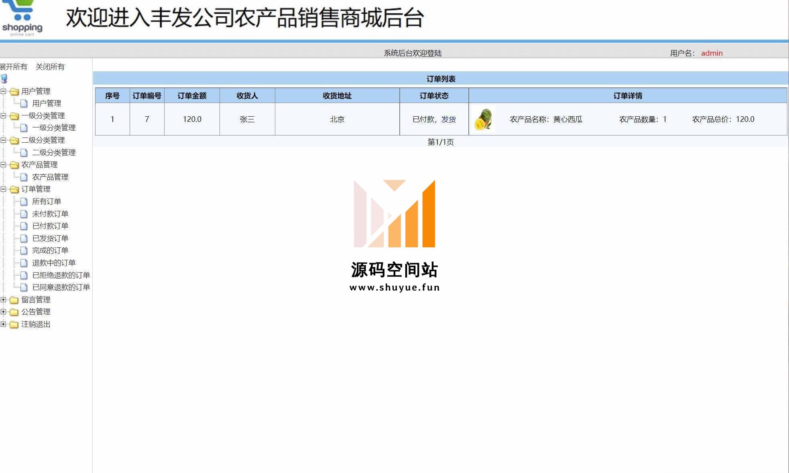Image resolution: width=789 pixels, height=473 pixels.
Task: Click the 已付款，发货 status cell
Action: (434, 119)
